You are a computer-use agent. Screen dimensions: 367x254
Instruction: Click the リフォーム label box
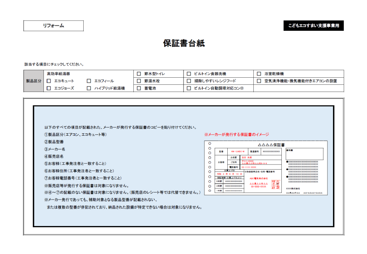(53, 26)
